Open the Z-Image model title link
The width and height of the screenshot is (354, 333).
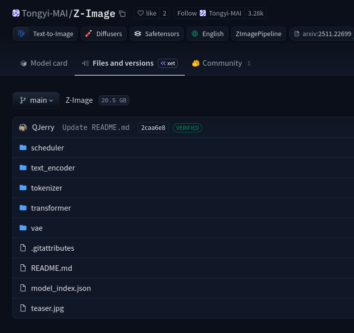coord(94,14)
